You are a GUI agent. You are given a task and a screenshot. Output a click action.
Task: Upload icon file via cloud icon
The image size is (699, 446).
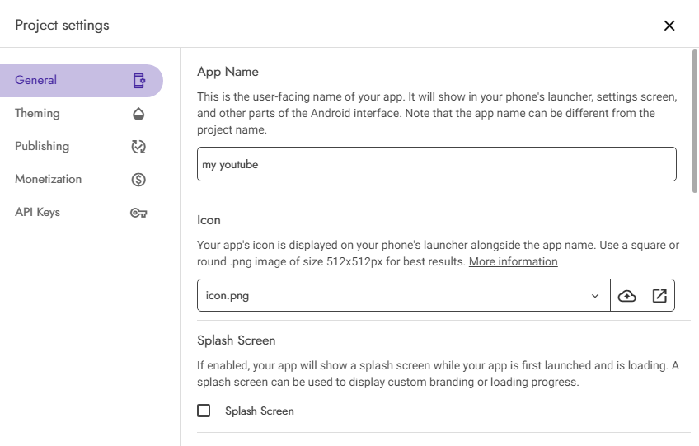point(626,296)
